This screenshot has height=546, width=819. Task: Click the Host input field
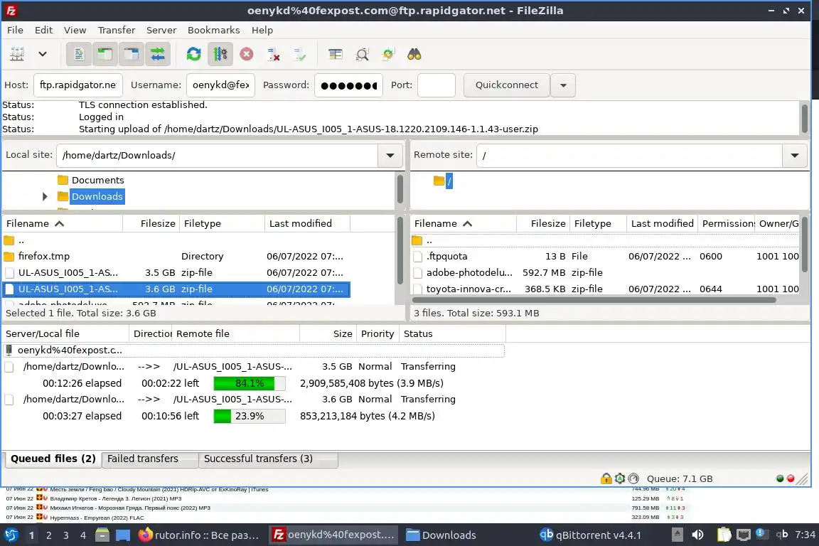[77, 85]
